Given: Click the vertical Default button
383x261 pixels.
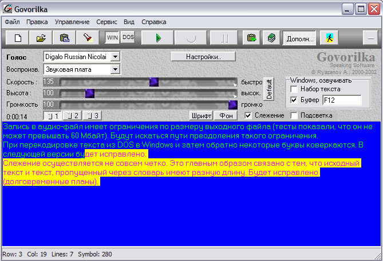Looking at the screenshot, I should click(269, 89).
